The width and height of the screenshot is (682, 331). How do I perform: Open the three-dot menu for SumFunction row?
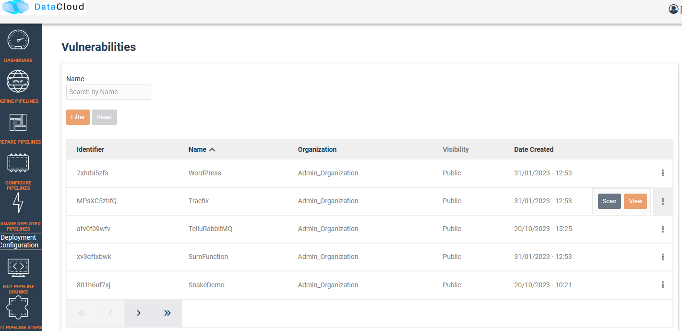(x=663, y=257)
